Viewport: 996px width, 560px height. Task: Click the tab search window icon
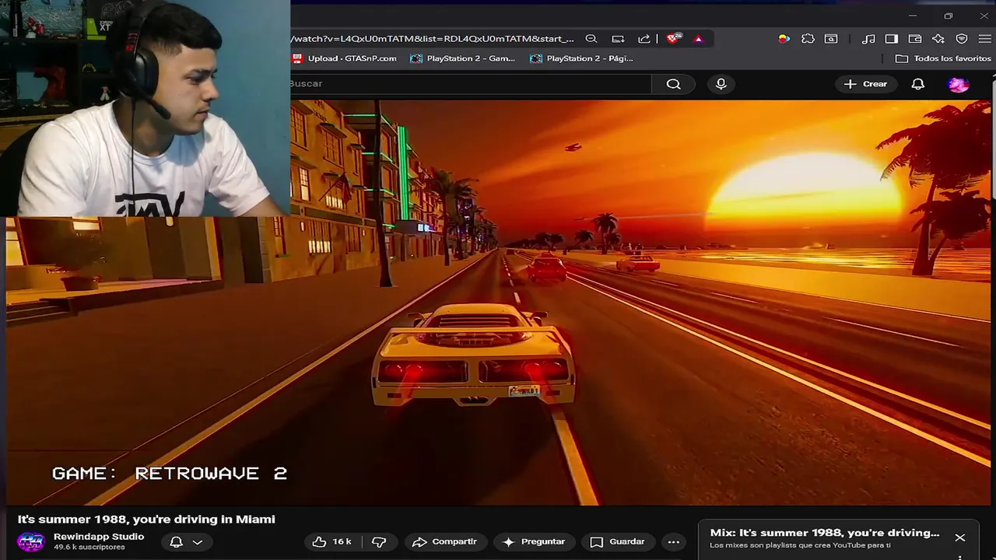click(831, 39)
